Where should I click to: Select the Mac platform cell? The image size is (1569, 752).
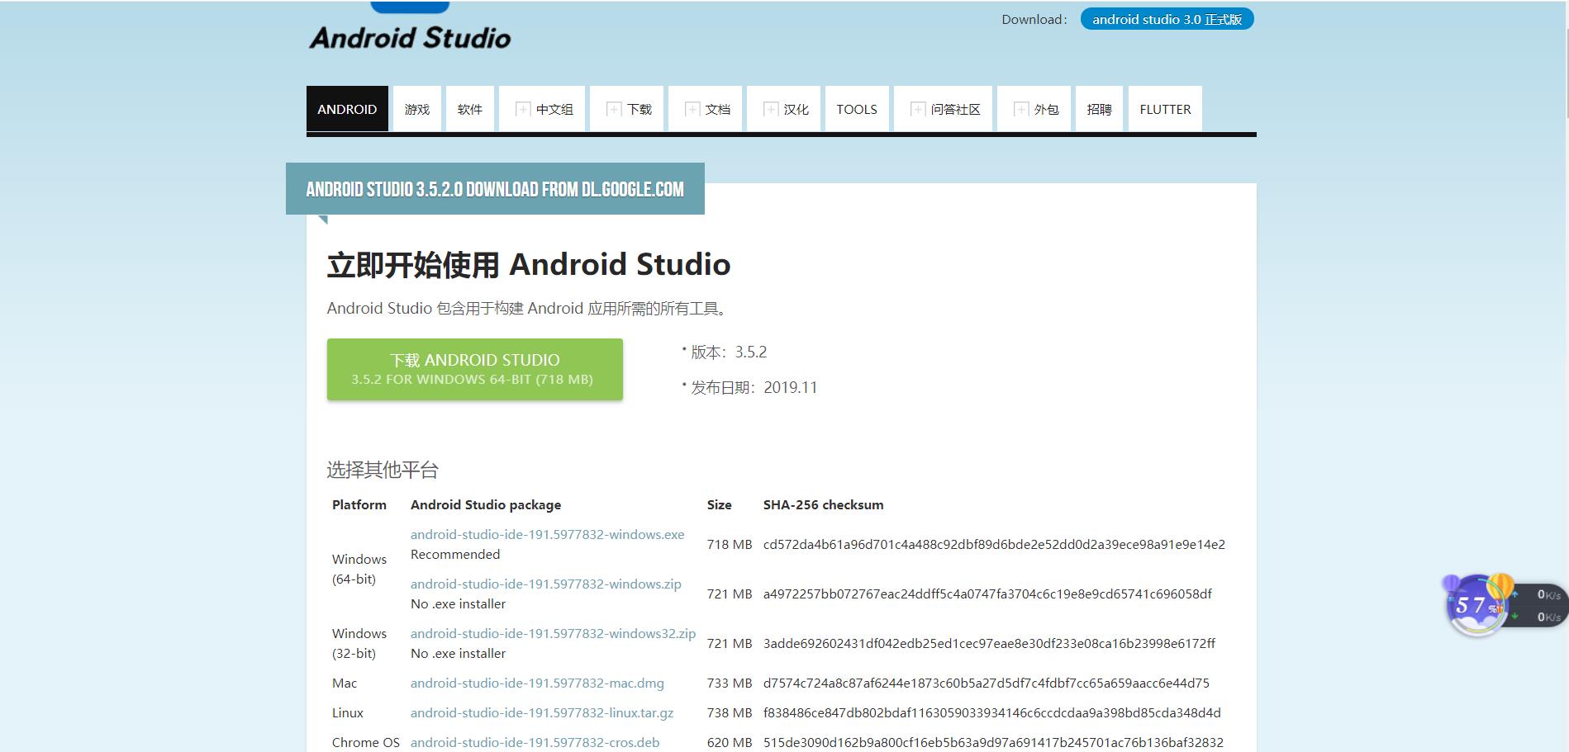click(x=345, y=683)
